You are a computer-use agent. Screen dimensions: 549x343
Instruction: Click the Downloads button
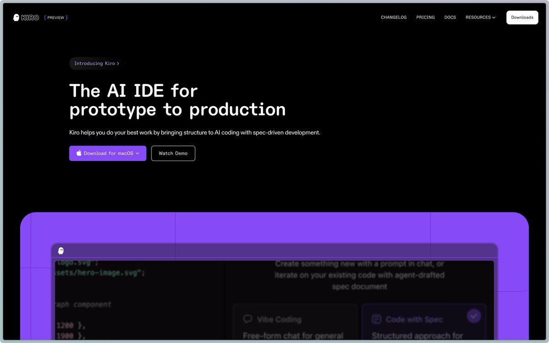(x=522, y=17)
